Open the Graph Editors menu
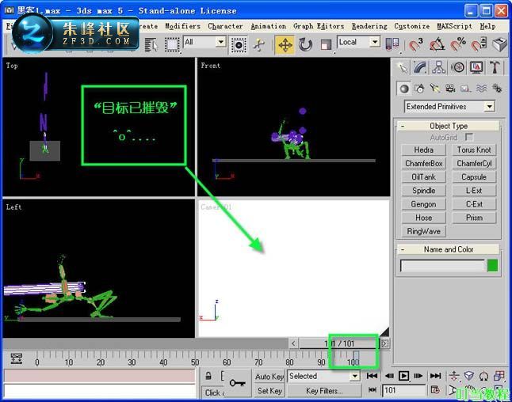This screenshot has width=512, height=402. (319, 26)
